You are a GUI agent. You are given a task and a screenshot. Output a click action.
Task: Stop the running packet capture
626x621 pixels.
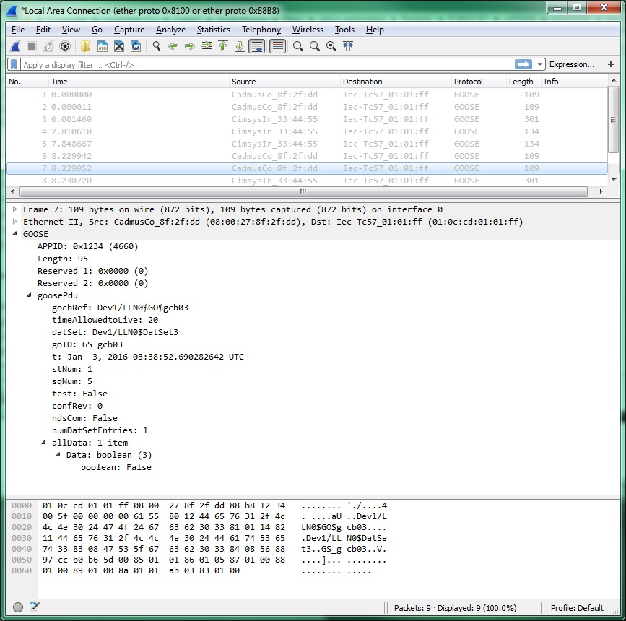click(x=32, y=46)
